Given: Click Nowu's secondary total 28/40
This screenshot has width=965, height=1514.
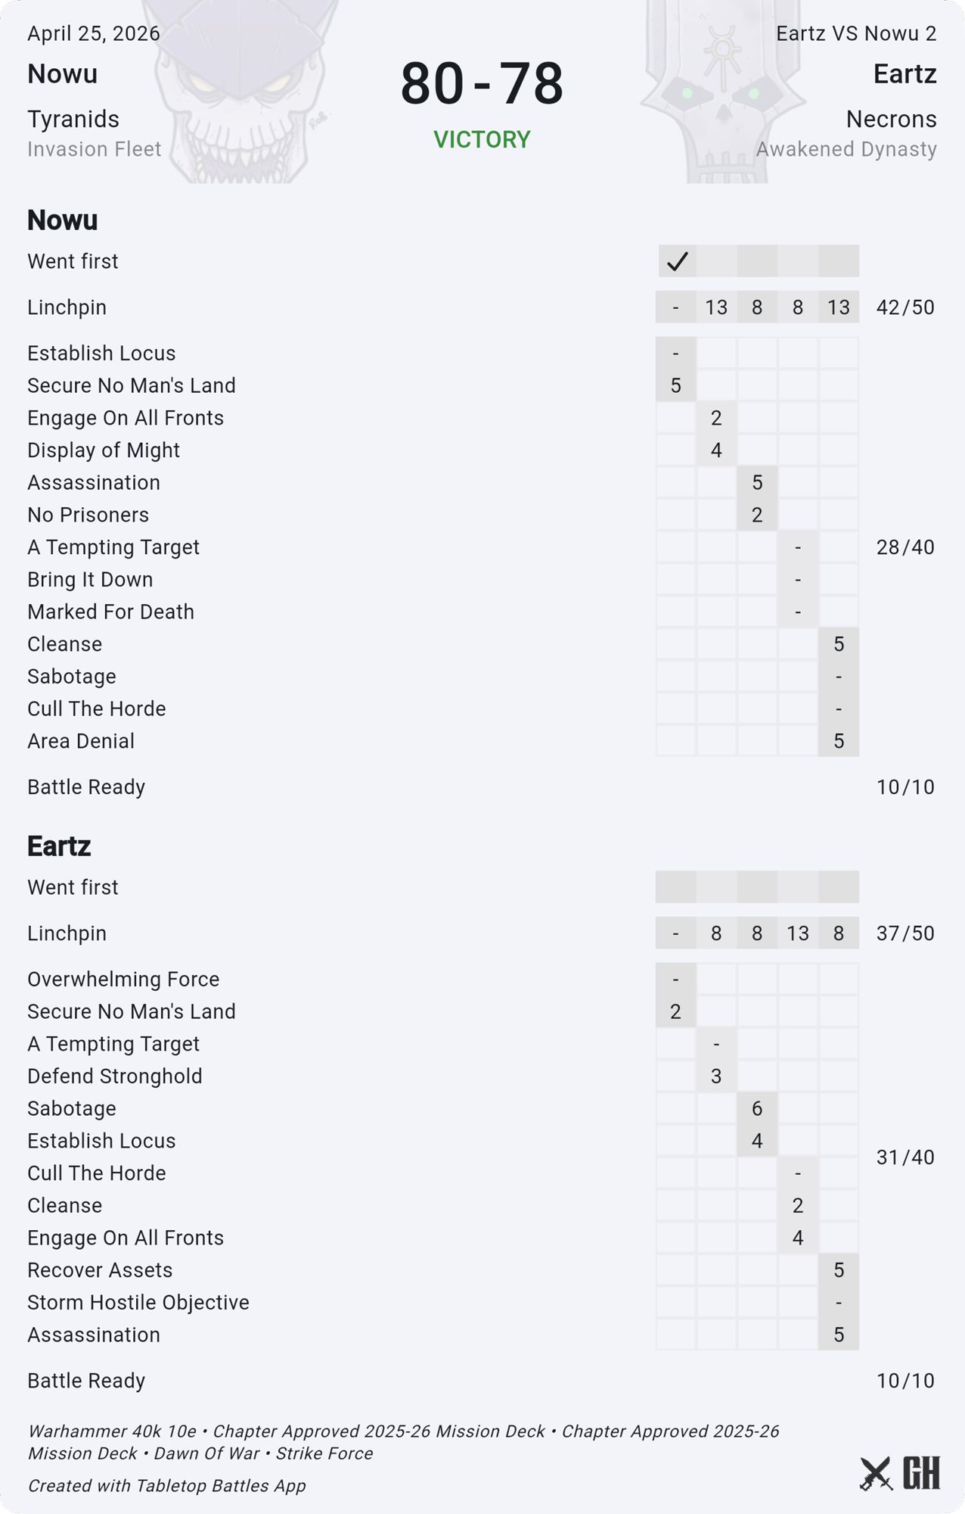Looking at the screenshot, I should [905, 547].
